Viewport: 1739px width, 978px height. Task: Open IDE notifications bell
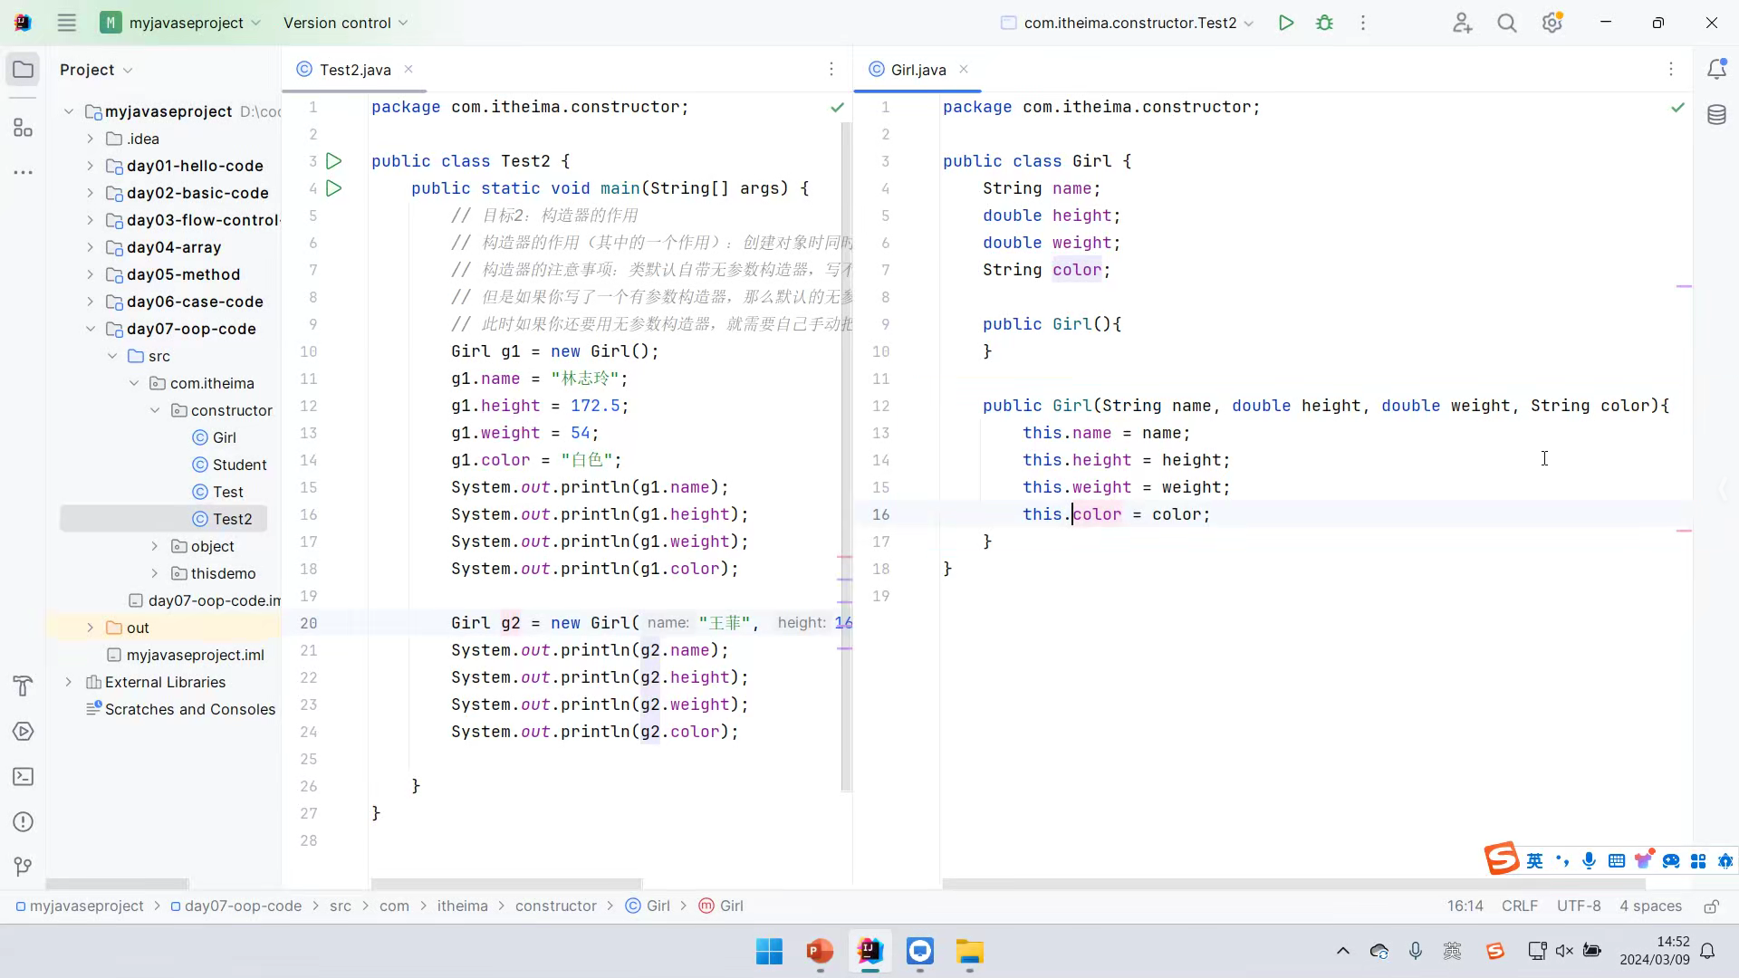coord(1716,70)
